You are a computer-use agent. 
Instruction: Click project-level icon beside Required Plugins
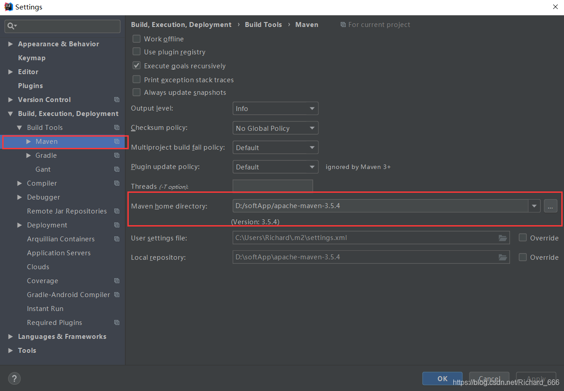[117, 323]
